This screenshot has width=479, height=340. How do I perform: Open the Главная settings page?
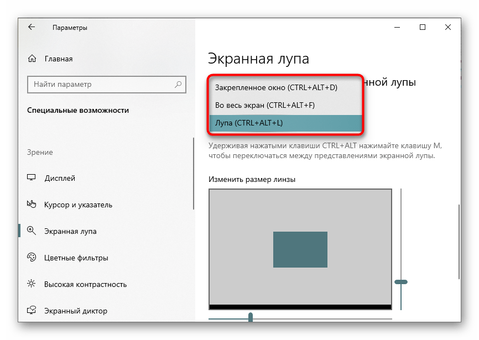point(58,59)
